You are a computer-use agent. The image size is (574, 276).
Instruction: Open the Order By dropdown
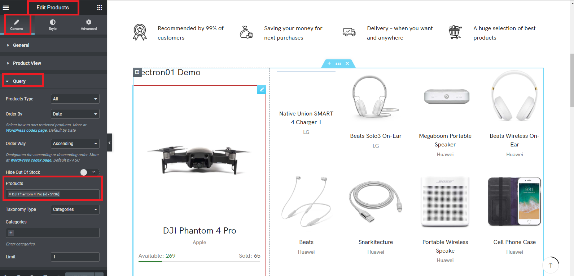75,114
